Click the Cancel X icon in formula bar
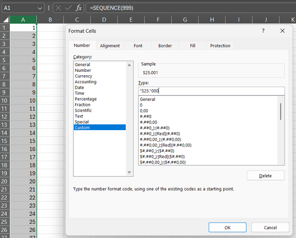 click(x=58, y=8)
